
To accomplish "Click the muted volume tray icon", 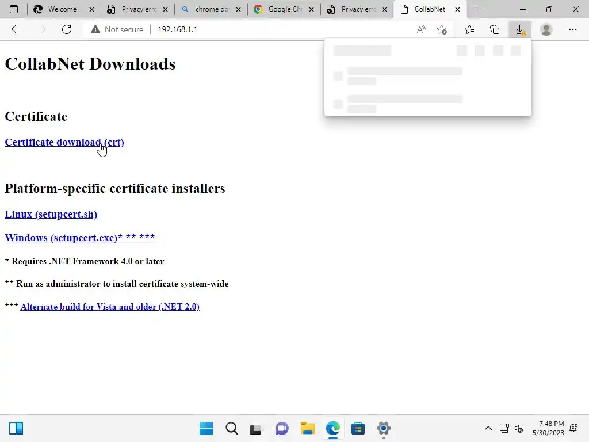I will pos(519,428).
